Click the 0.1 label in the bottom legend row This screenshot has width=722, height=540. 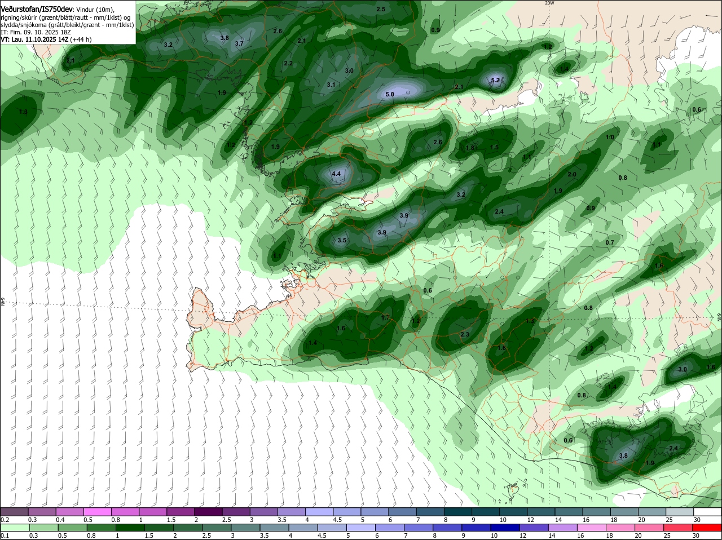point(5,535)
